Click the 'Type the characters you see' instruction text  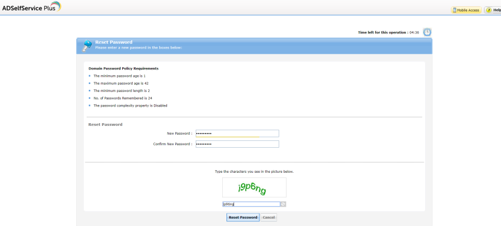point(254,172)
